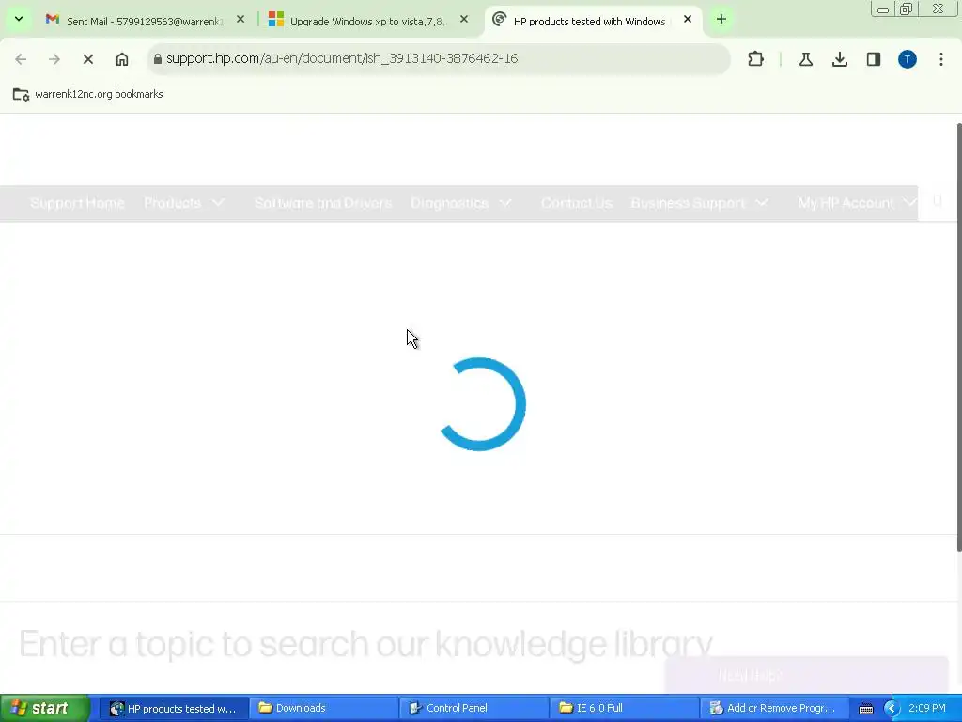View site information lock icon
This screenshot has width=962, height=722.
click(158, 59)
